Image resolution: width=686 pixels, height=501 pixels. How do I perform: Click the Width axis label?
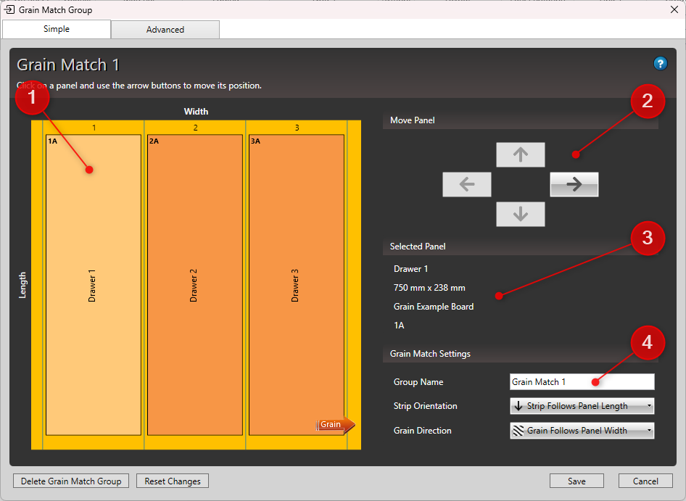point(196,112)
